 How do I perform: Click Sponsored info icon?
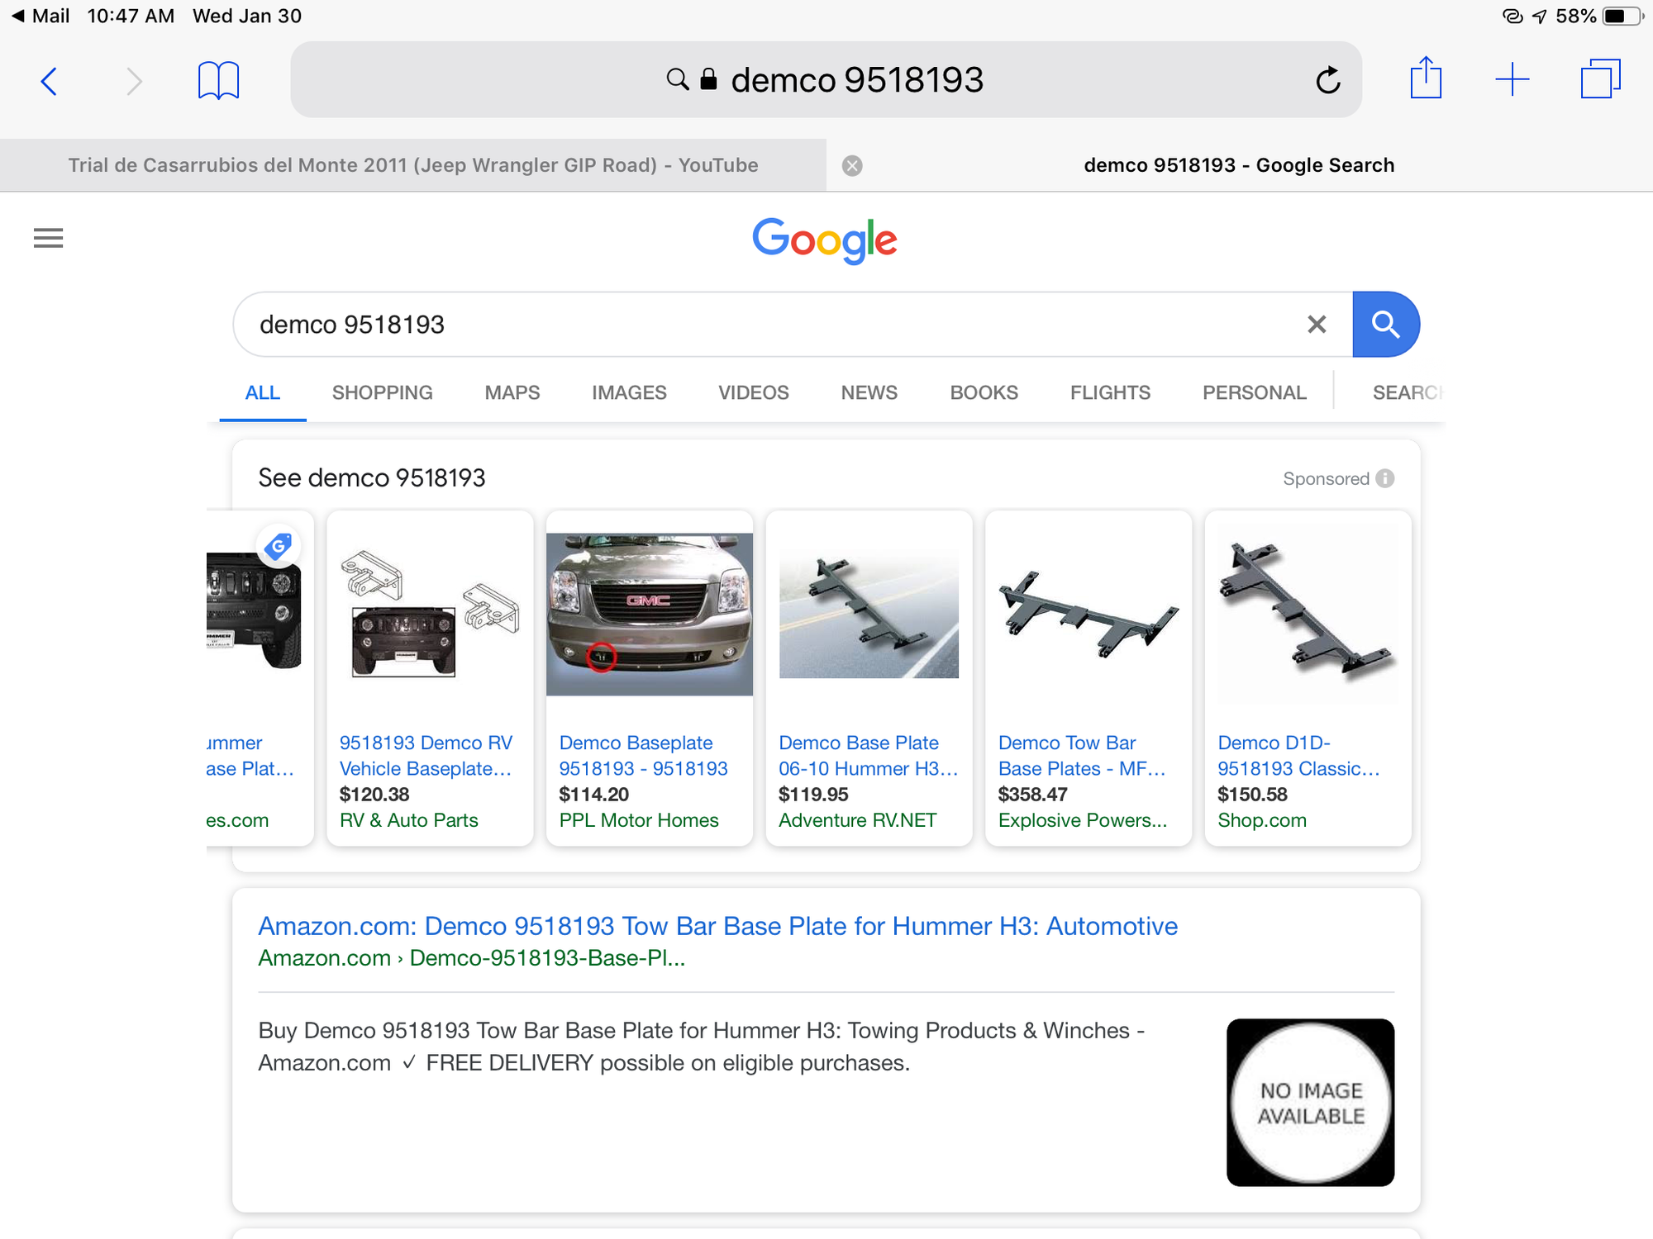[1386, 478]
